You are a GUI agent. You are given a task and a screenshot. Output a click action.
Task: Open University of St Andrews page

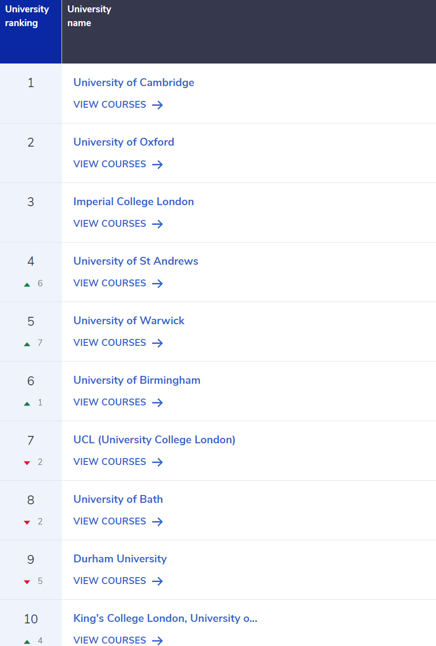[136, 261]
